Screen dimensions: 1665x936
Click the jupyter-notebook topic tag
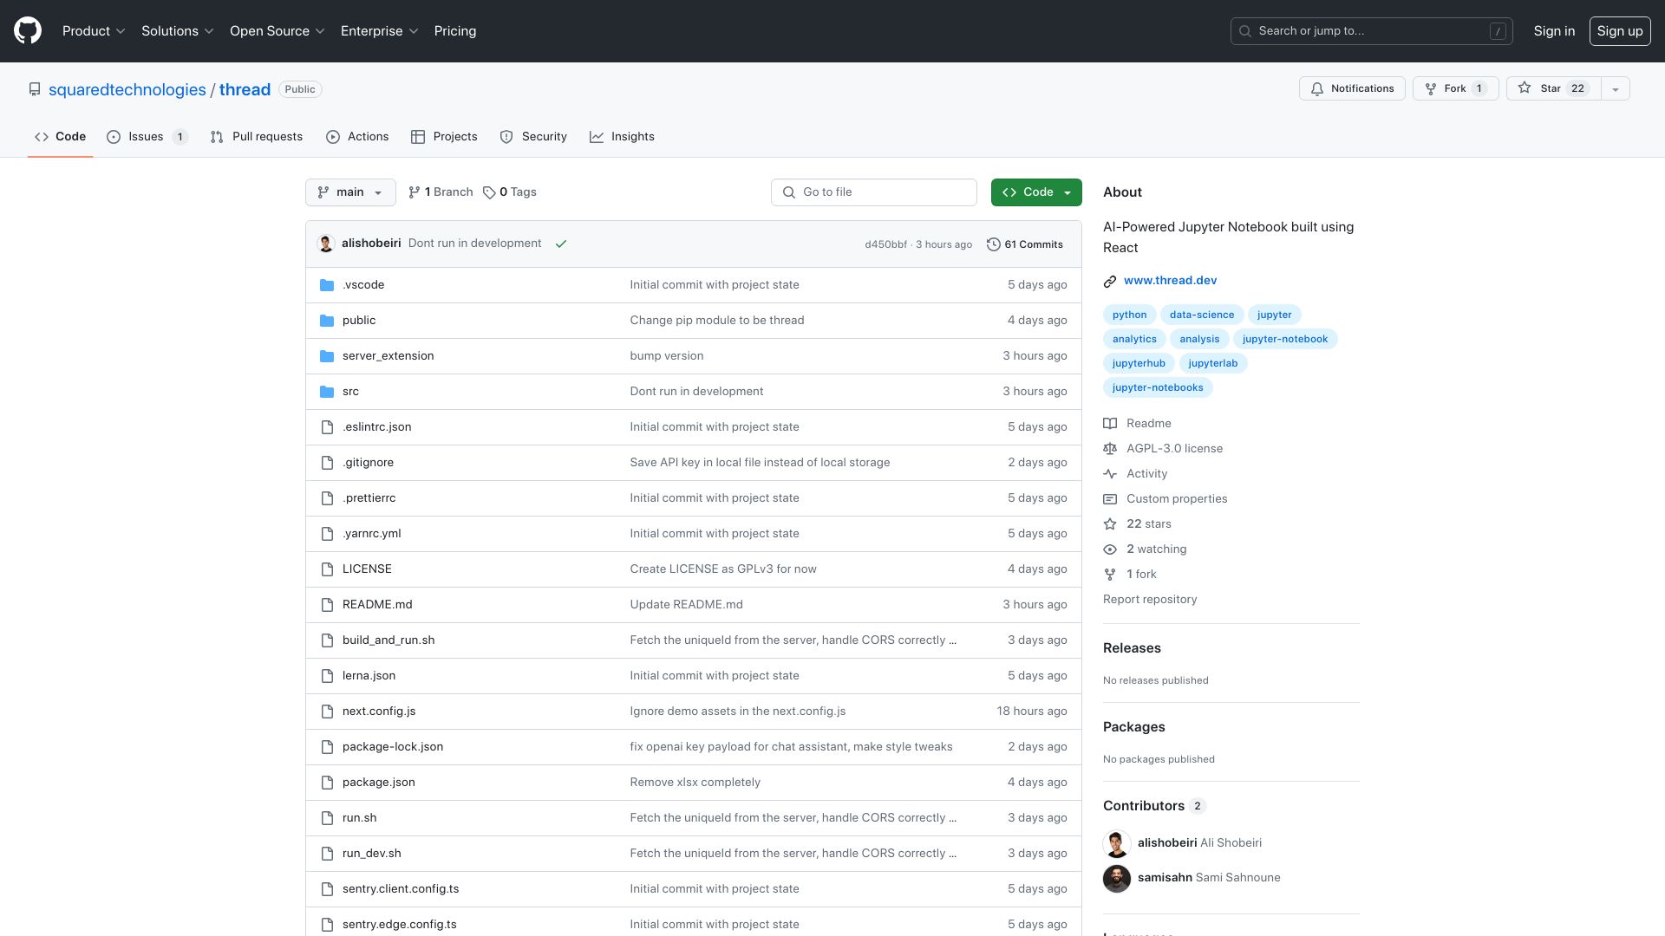click(x=1284, y=339)
